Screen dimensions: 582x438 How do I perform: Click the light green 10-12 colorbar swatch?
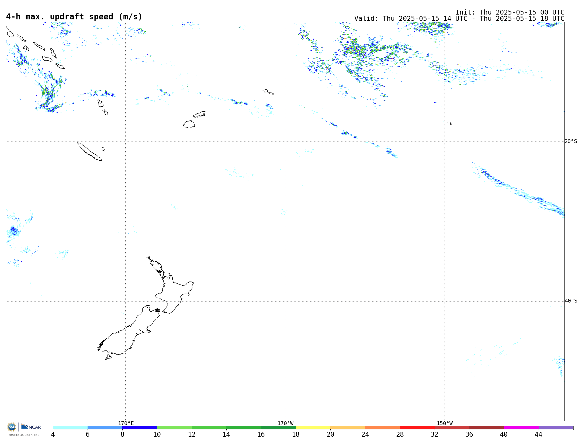[174, 427]
